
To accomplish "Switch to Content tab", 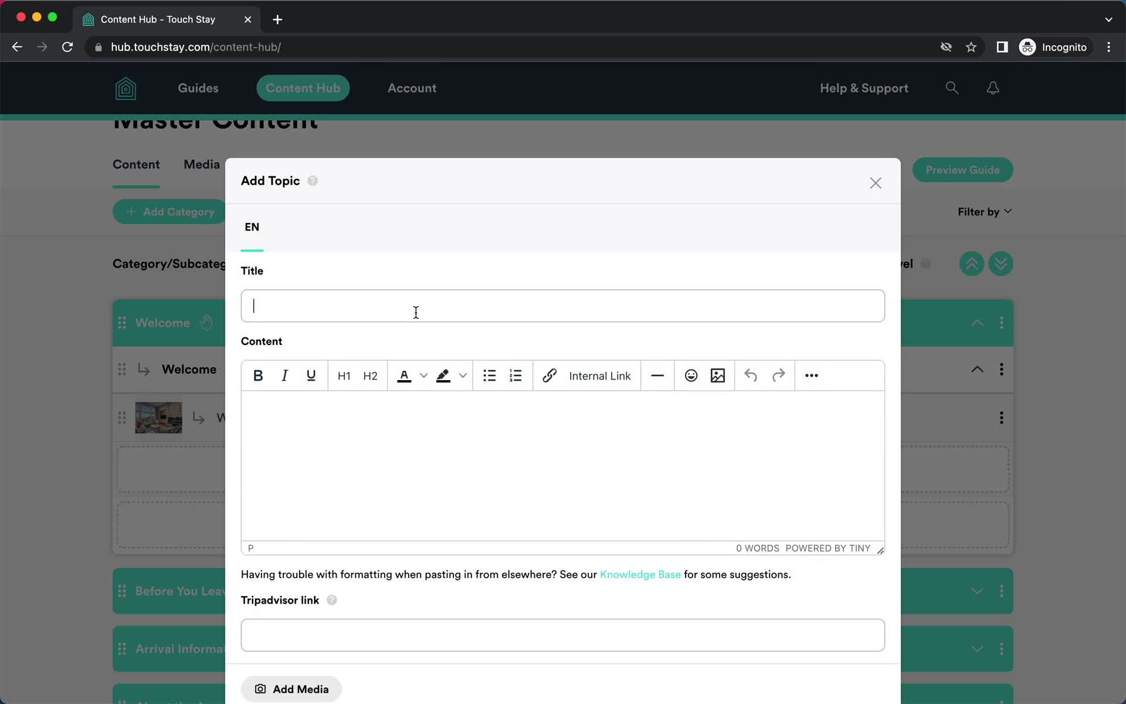I will [x=136, y=164].
